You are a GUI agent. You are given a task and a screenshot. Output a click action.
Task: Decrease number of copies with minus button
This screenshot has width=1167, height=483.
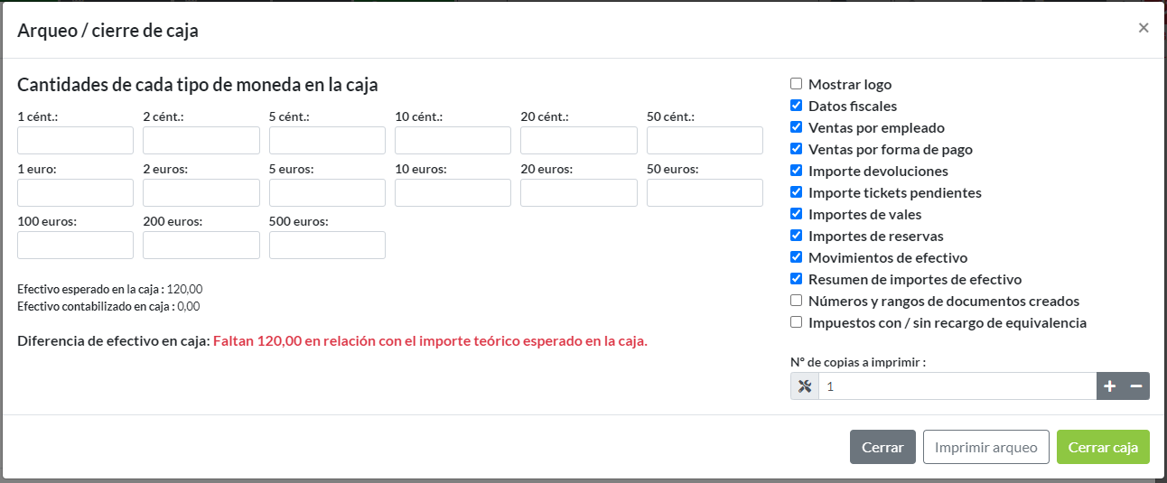(1136, 386)
